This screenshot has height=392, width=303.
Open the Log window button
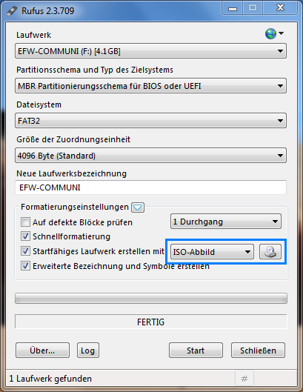(x=88, y=351)
